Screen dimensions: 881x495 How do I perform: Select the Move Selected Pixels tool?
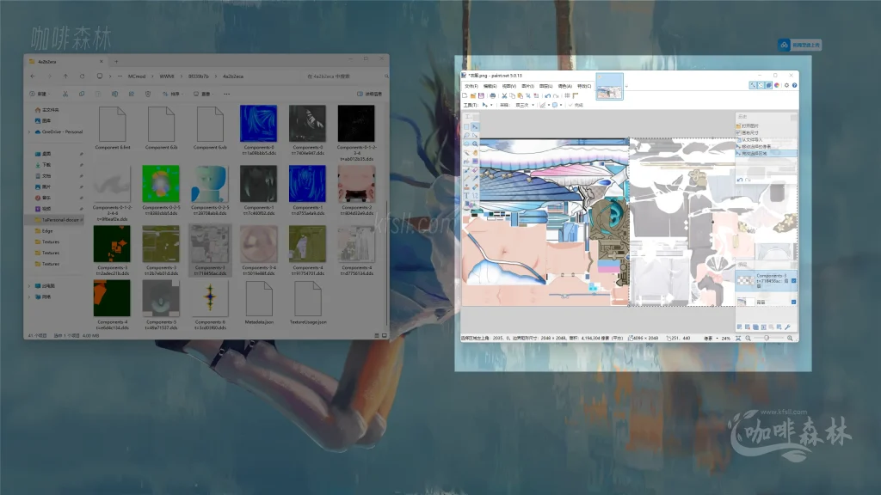click(475, 127)
